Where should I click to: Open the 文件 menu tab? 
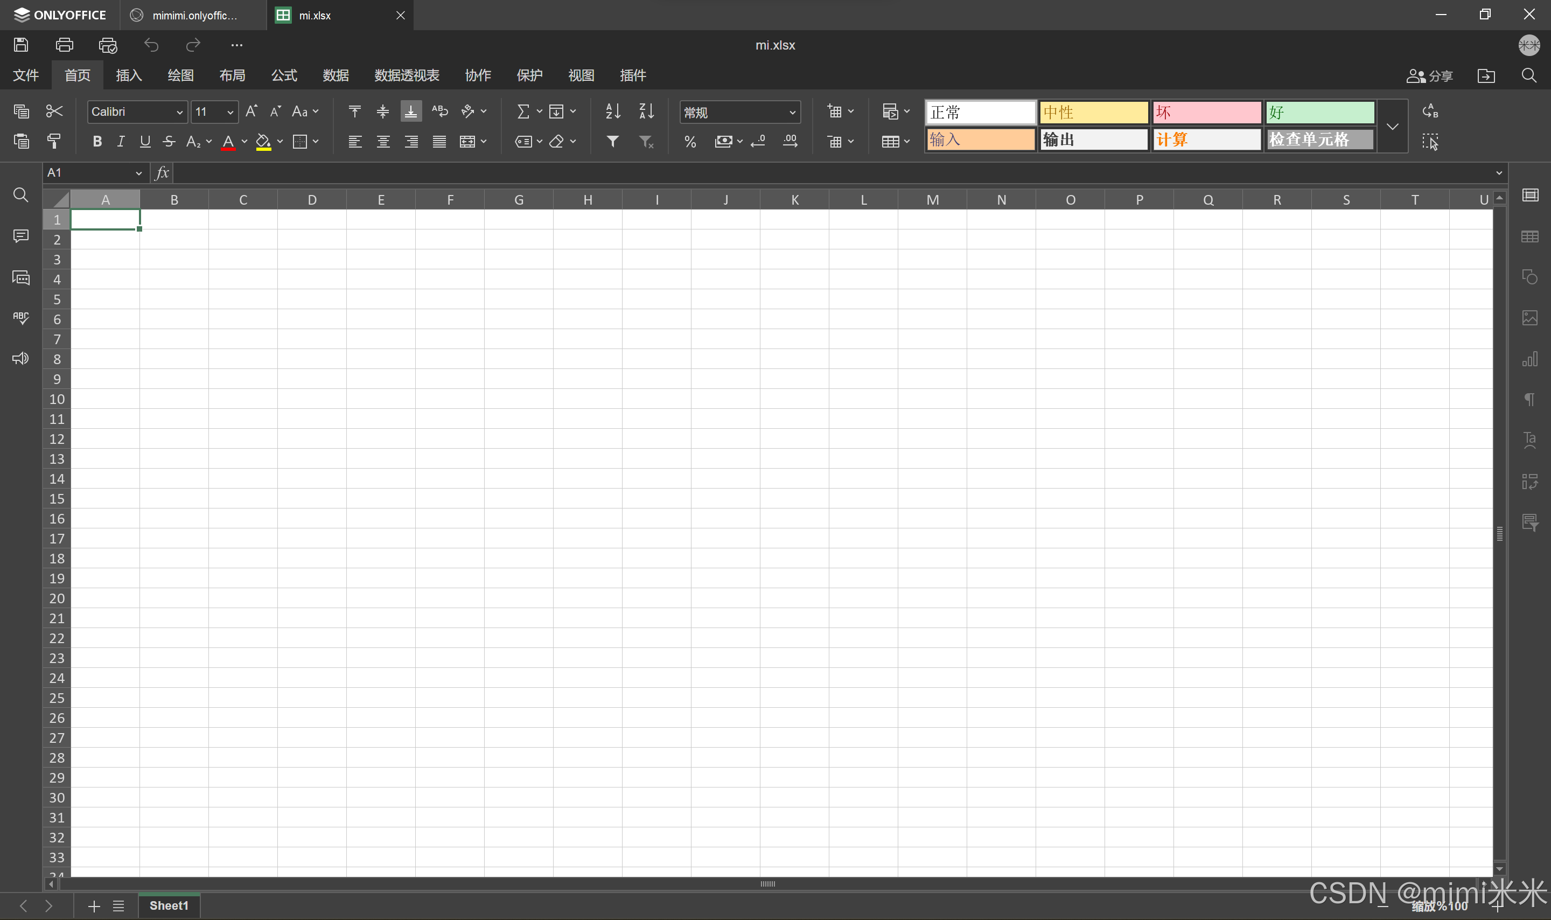[x=26, y=75]
